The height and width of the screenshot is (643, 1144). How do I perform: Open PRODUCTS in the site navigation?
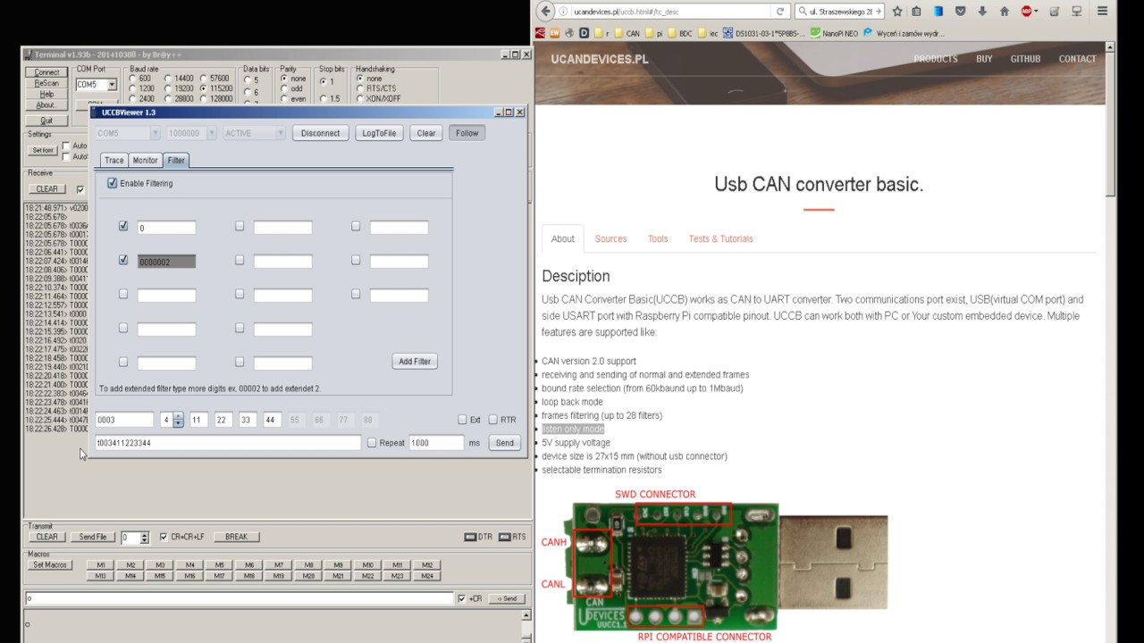936,59
